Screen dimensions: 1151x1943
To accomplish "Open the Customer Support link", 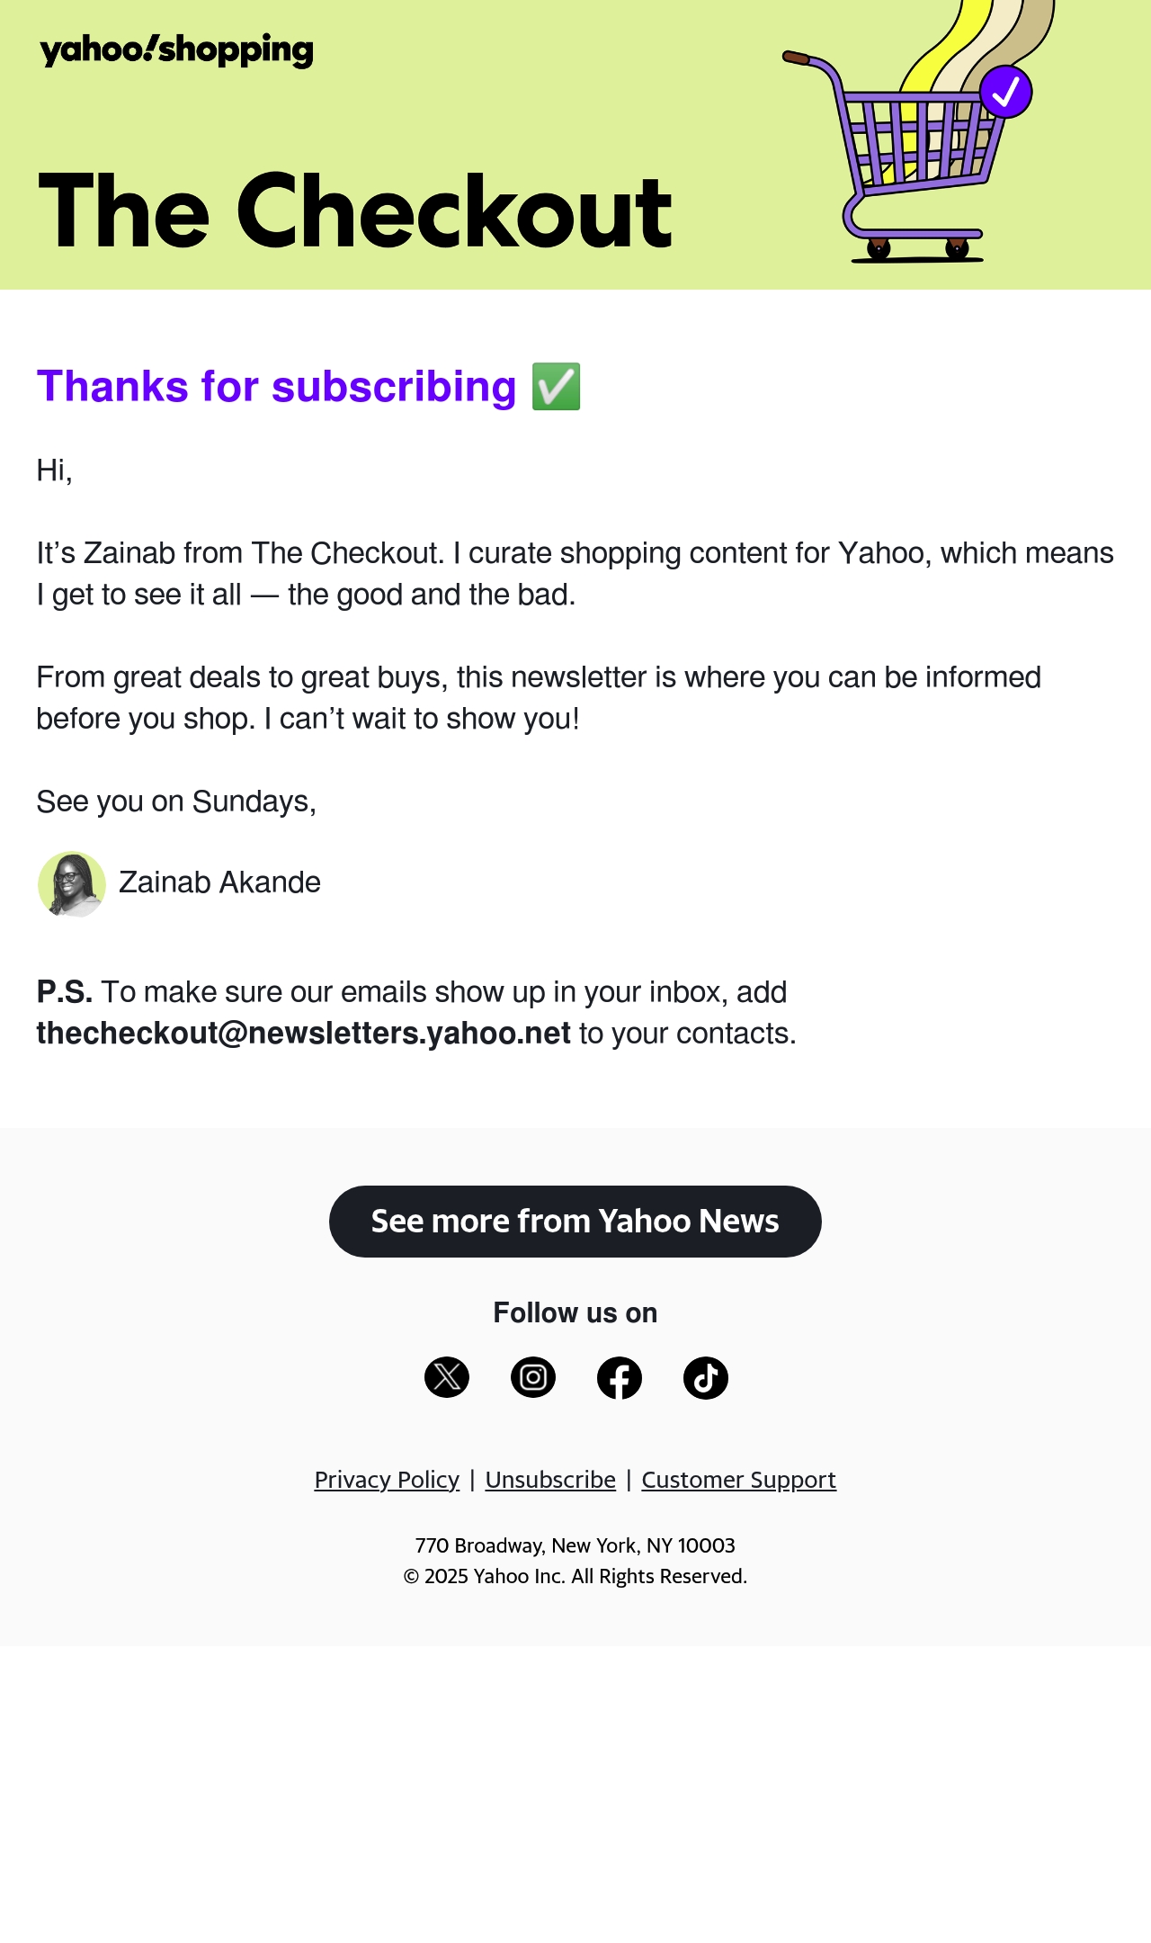I will click(x=739, y=1480).
